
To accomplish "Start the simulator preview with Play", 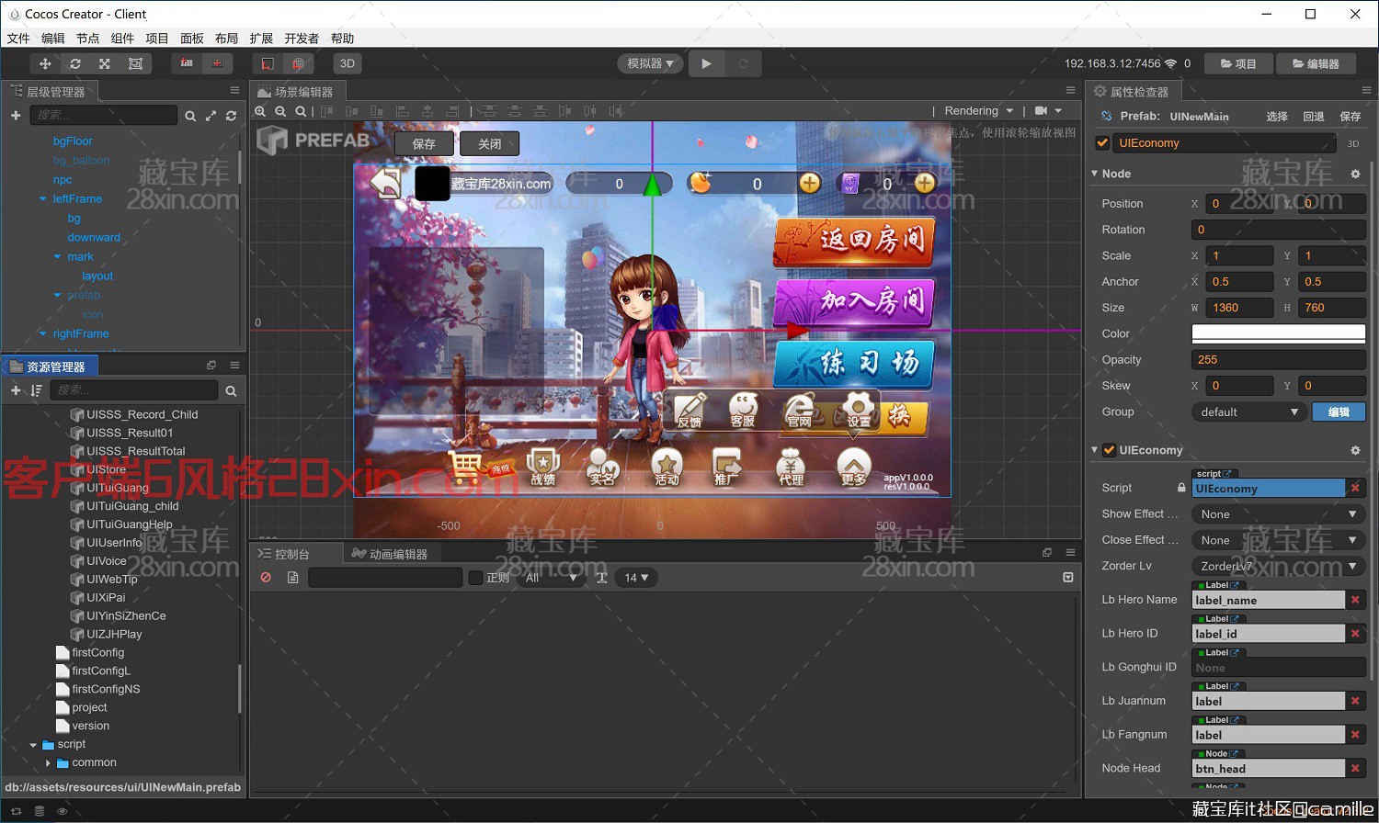I will coord(706,63).
